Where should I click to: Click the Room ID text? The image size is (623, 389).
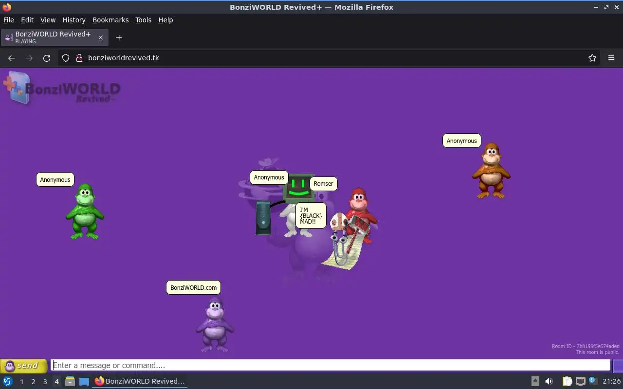pos(586,346)
